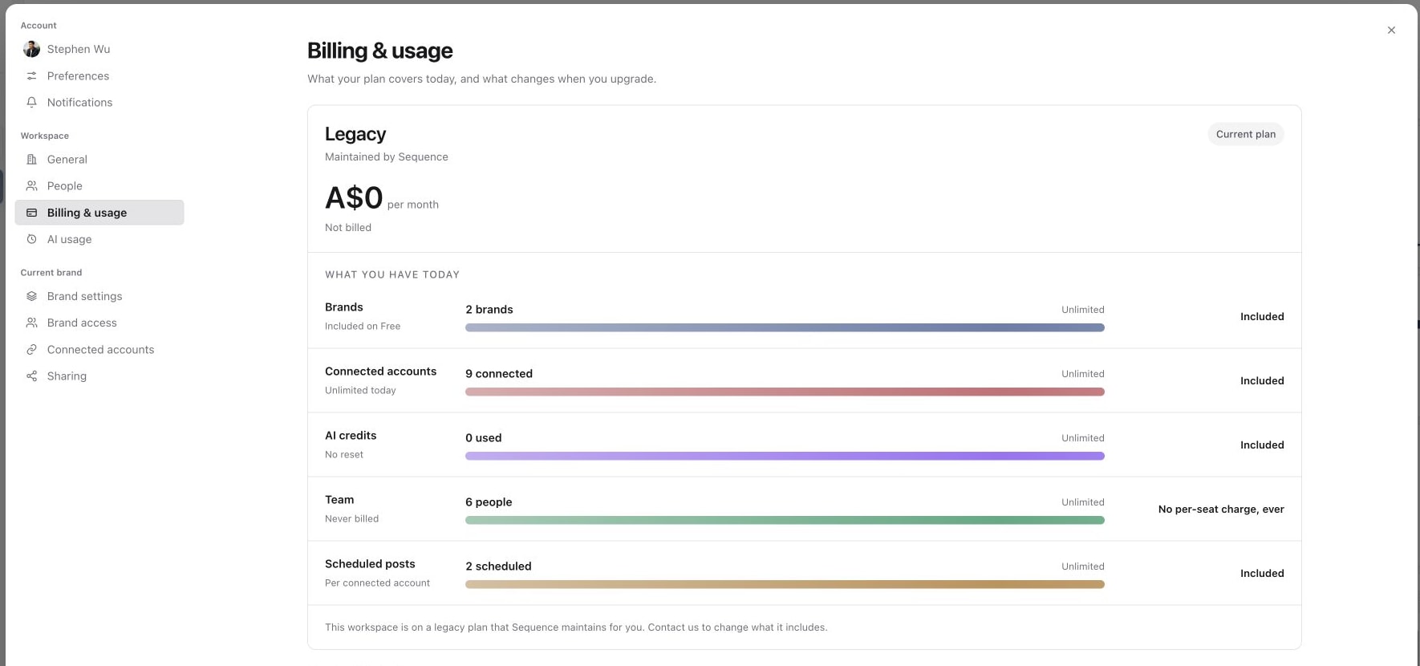Click 'Maintained by Sequence' text
1420x666 pixels.
click(387, 156)
